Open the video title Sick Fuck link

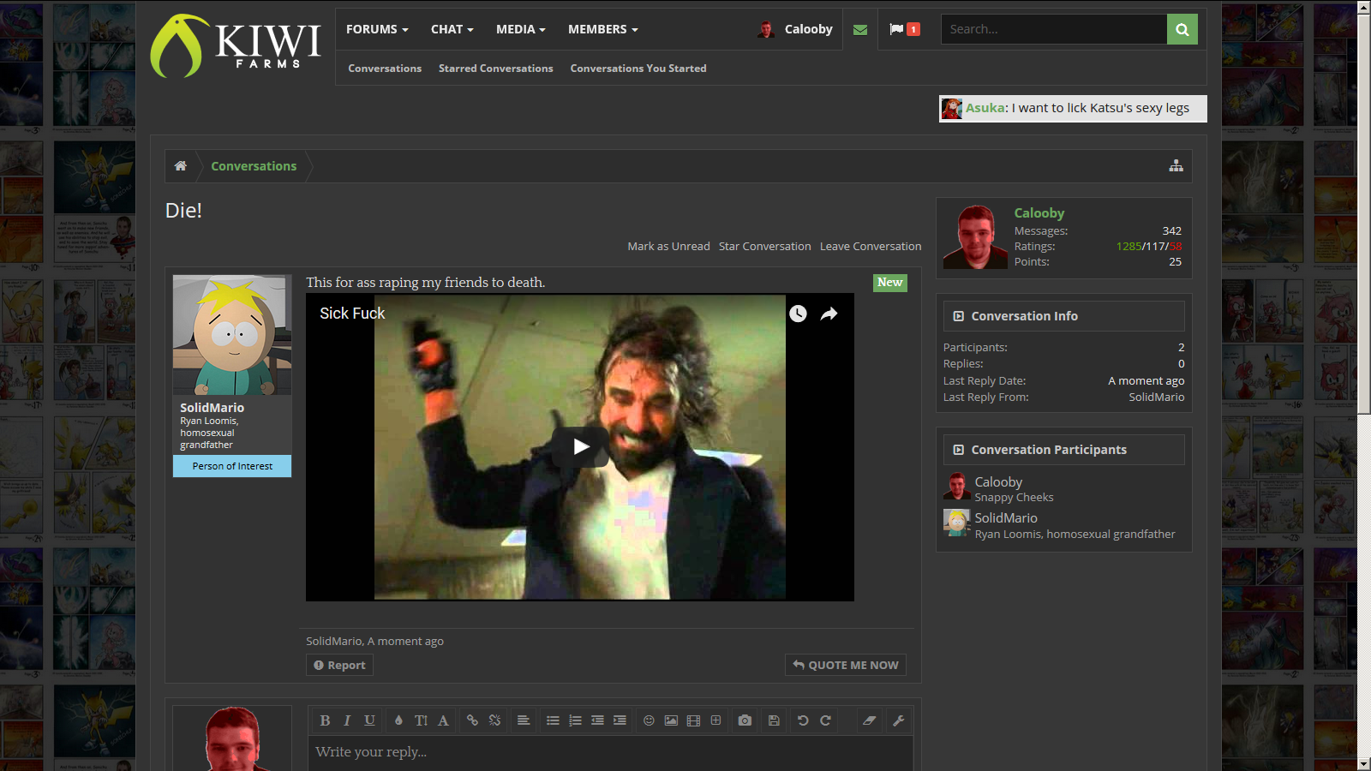352,314
